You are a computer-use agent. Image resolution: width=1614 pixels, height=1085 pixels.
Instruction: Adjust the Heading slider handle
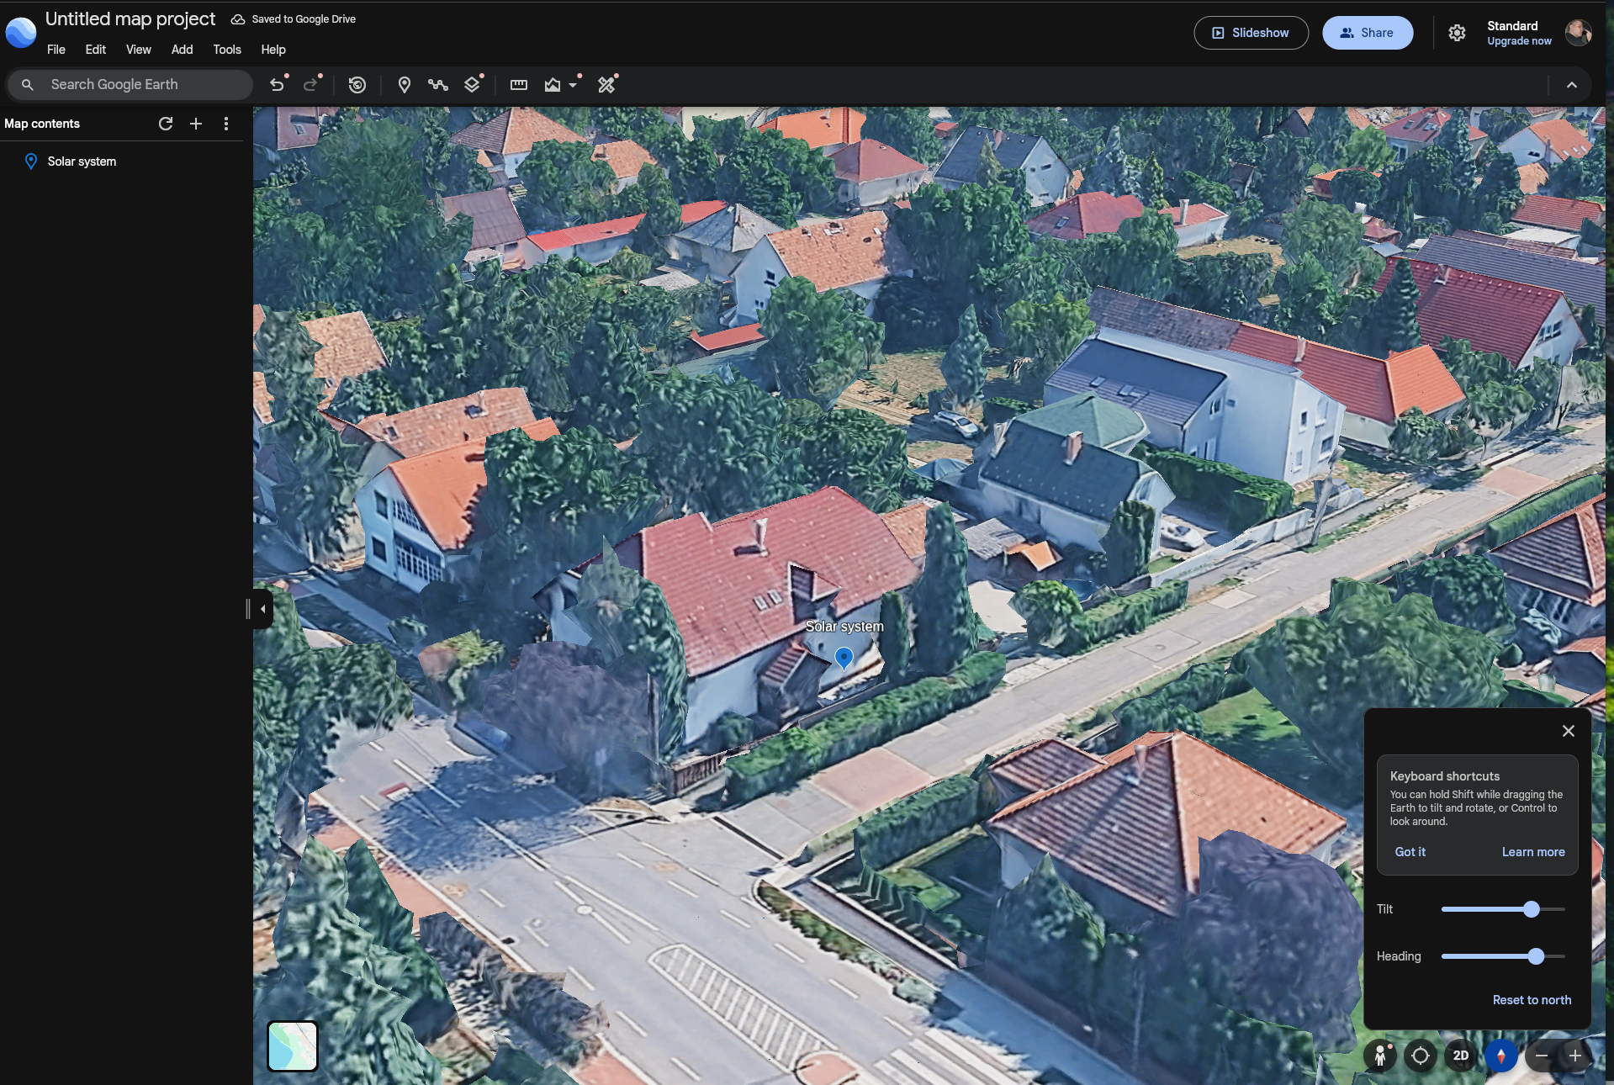tap(1537, 956)
